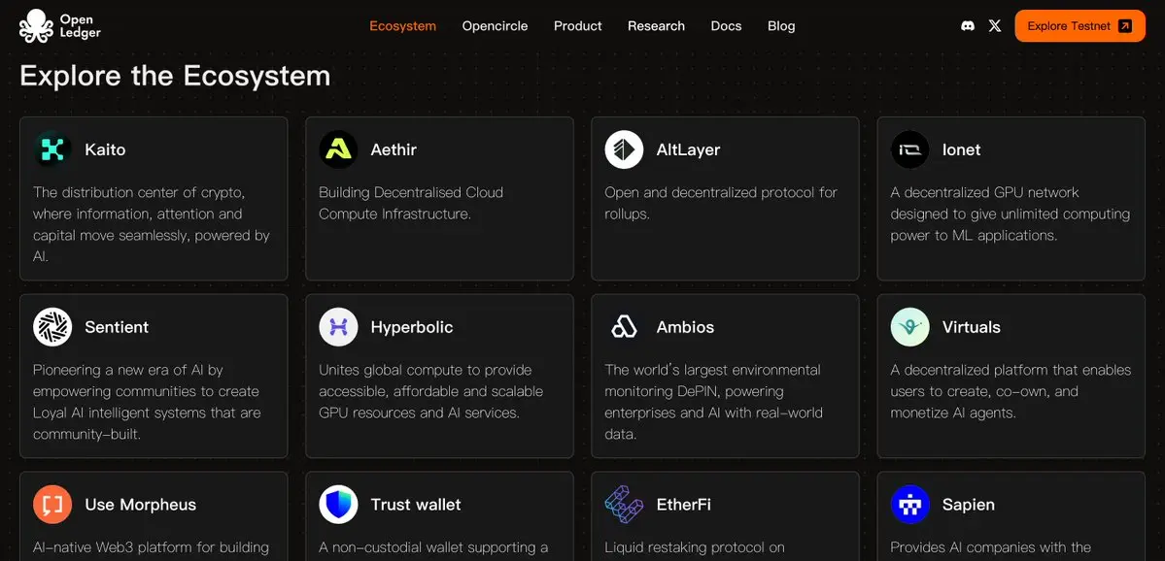The image size is (1165, 561).
Task: Open the Research nav item
Action: point(656,26)
